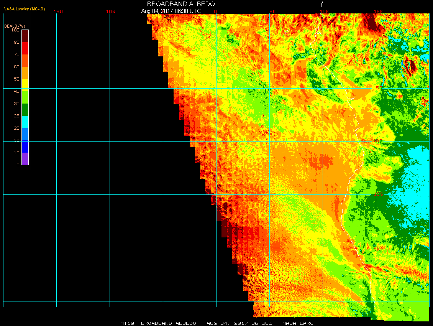
Task: Click the legend value 10
Action: [16, 153]
